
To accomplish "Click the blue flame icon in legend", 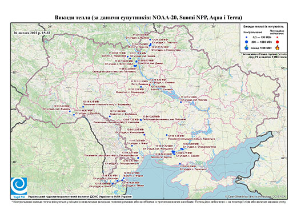I will 247,47.
